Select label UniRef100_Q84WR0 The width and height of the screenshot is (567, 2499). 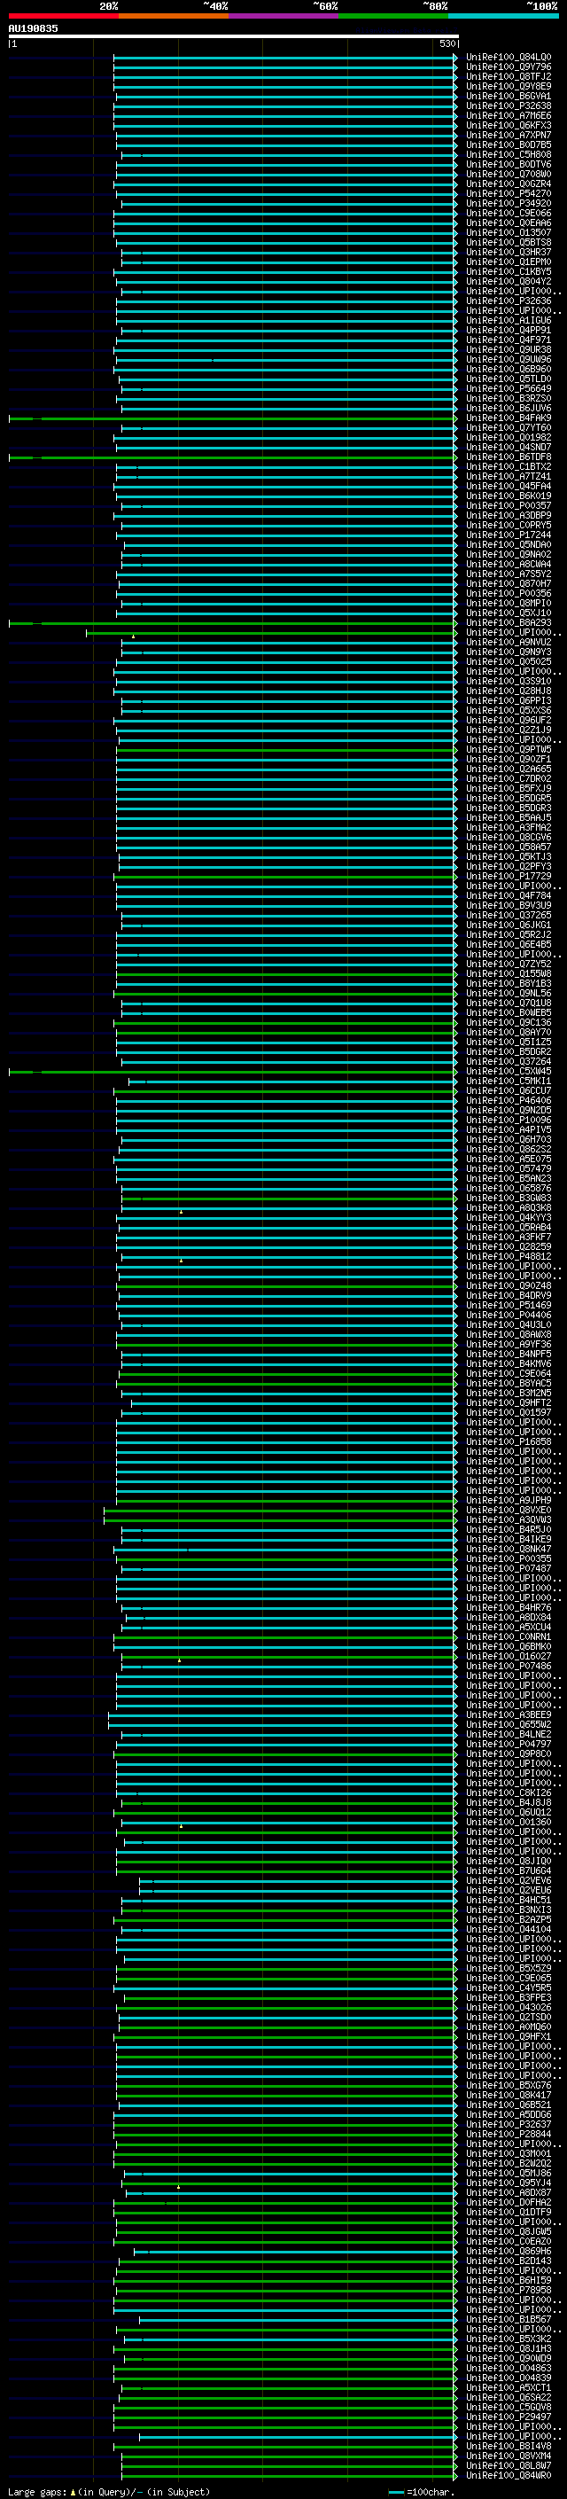click(509, 2475)
